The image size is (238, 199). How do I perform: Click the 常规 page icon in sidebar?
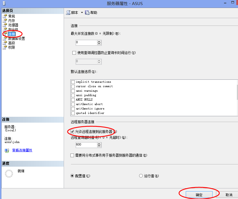point(5,16)
